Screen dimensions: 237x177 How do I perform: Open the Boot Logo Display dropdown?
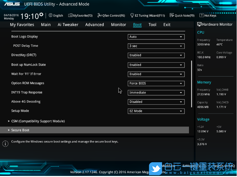pyautogui.click(x=156, y=37)
